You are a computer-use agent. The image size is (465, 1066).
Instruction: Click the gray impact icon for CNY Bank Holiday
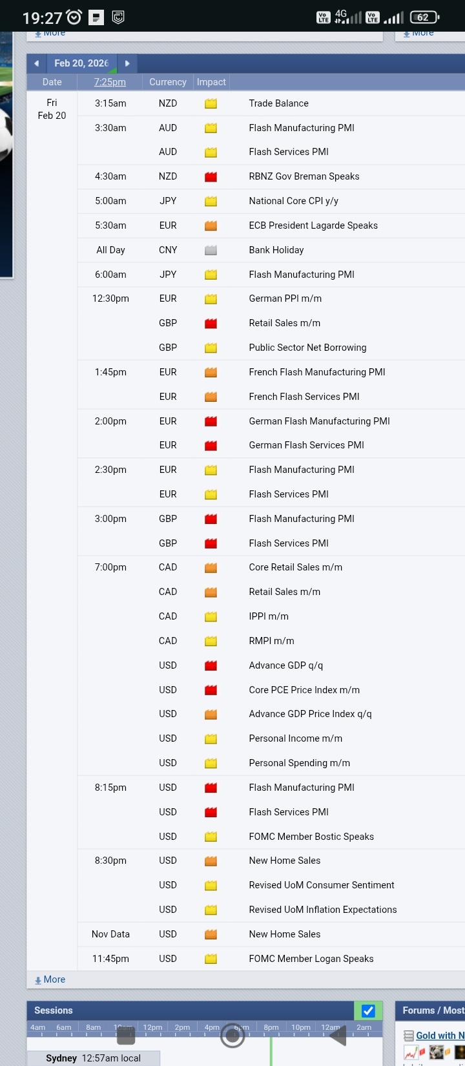coord(211,250)
